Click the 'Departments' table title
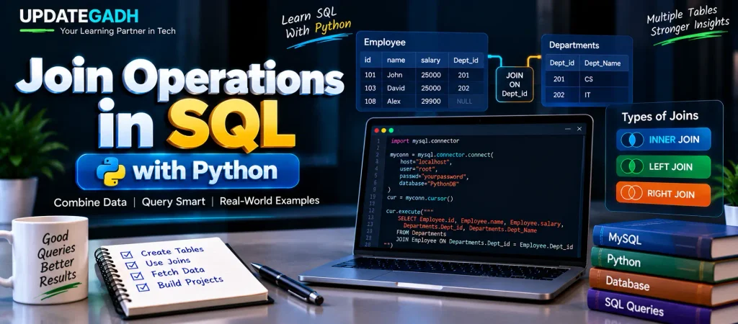Image resolution: width=738 pixels, height=324 pixels. point(574,45)
